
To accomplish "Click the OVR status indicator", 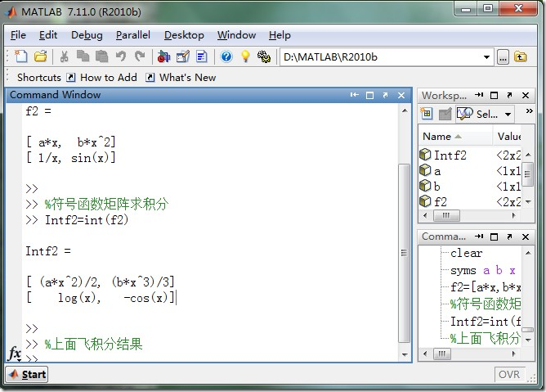I will tap(508, 375).
